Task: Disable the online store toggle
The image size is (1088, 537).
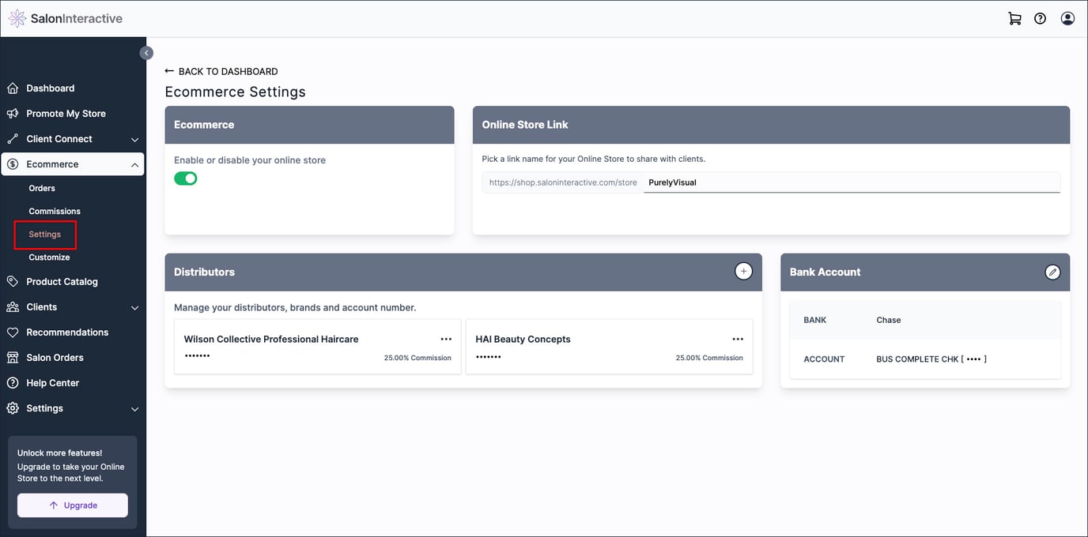Action: click(x=186, y=178)
